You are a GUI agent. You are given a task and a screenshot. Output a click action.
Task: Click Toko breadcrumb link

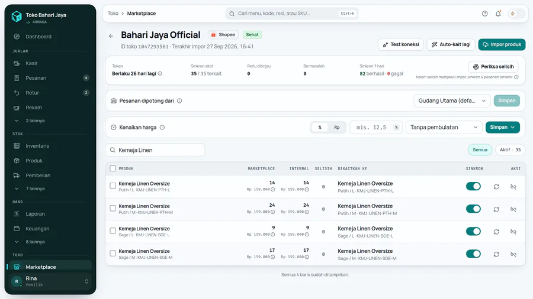113,14
